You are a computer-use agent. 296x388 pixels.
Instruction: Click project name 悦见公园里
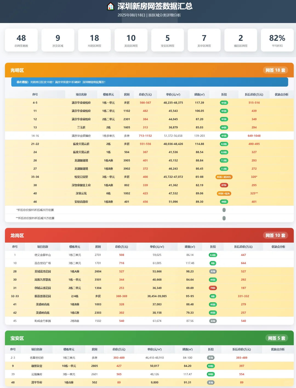(x=81, y=177)
